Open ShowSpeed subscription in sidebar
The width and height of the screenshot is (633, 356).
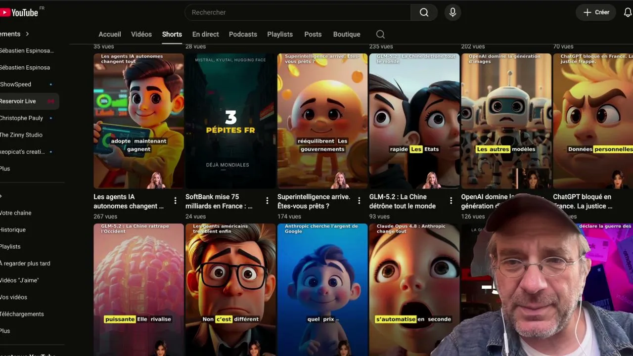click(27, 84)
